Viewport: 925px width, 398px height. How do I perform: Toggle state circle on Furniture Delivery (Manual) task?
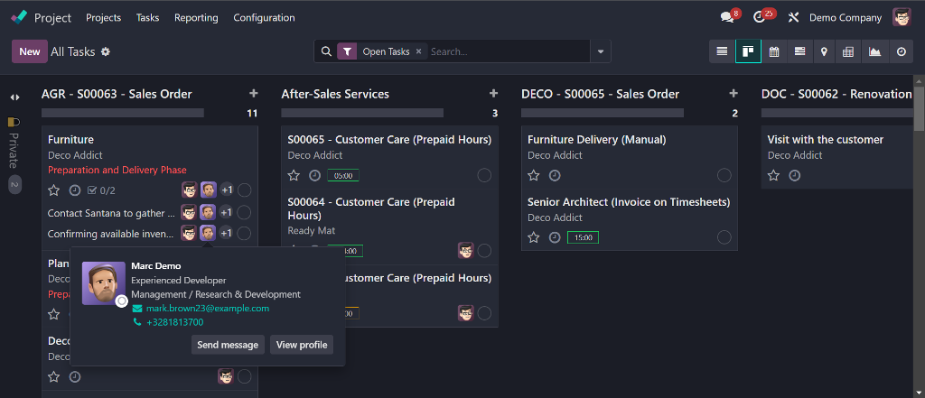tap(724, 175)
